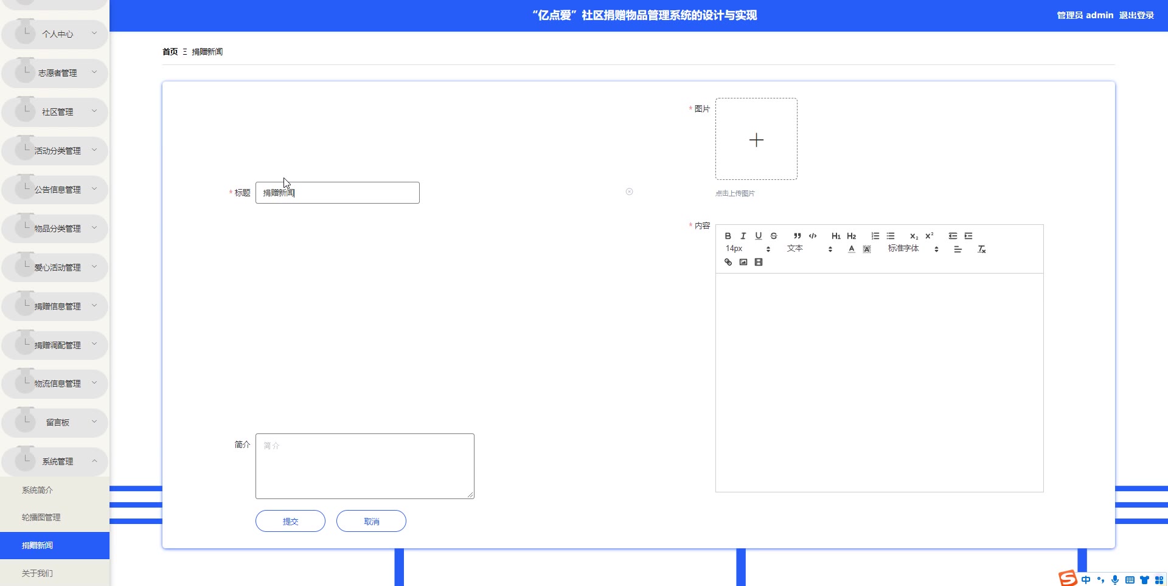The height and width of the screenshot is (586, 1168).
Task: Apply subscript formatting
Action: point(914,236)
